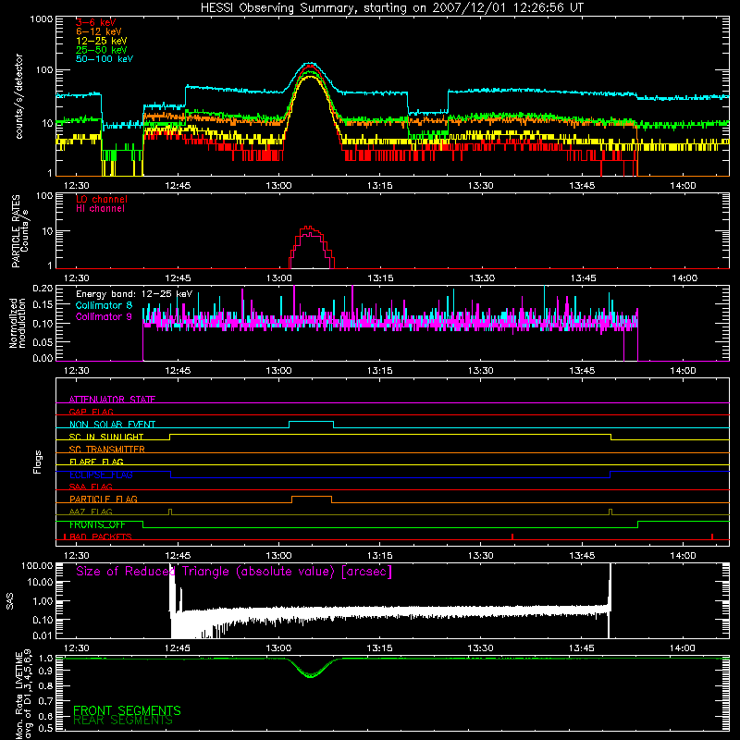Click the PARTICLE FLAG label

[x=104, y=499]
